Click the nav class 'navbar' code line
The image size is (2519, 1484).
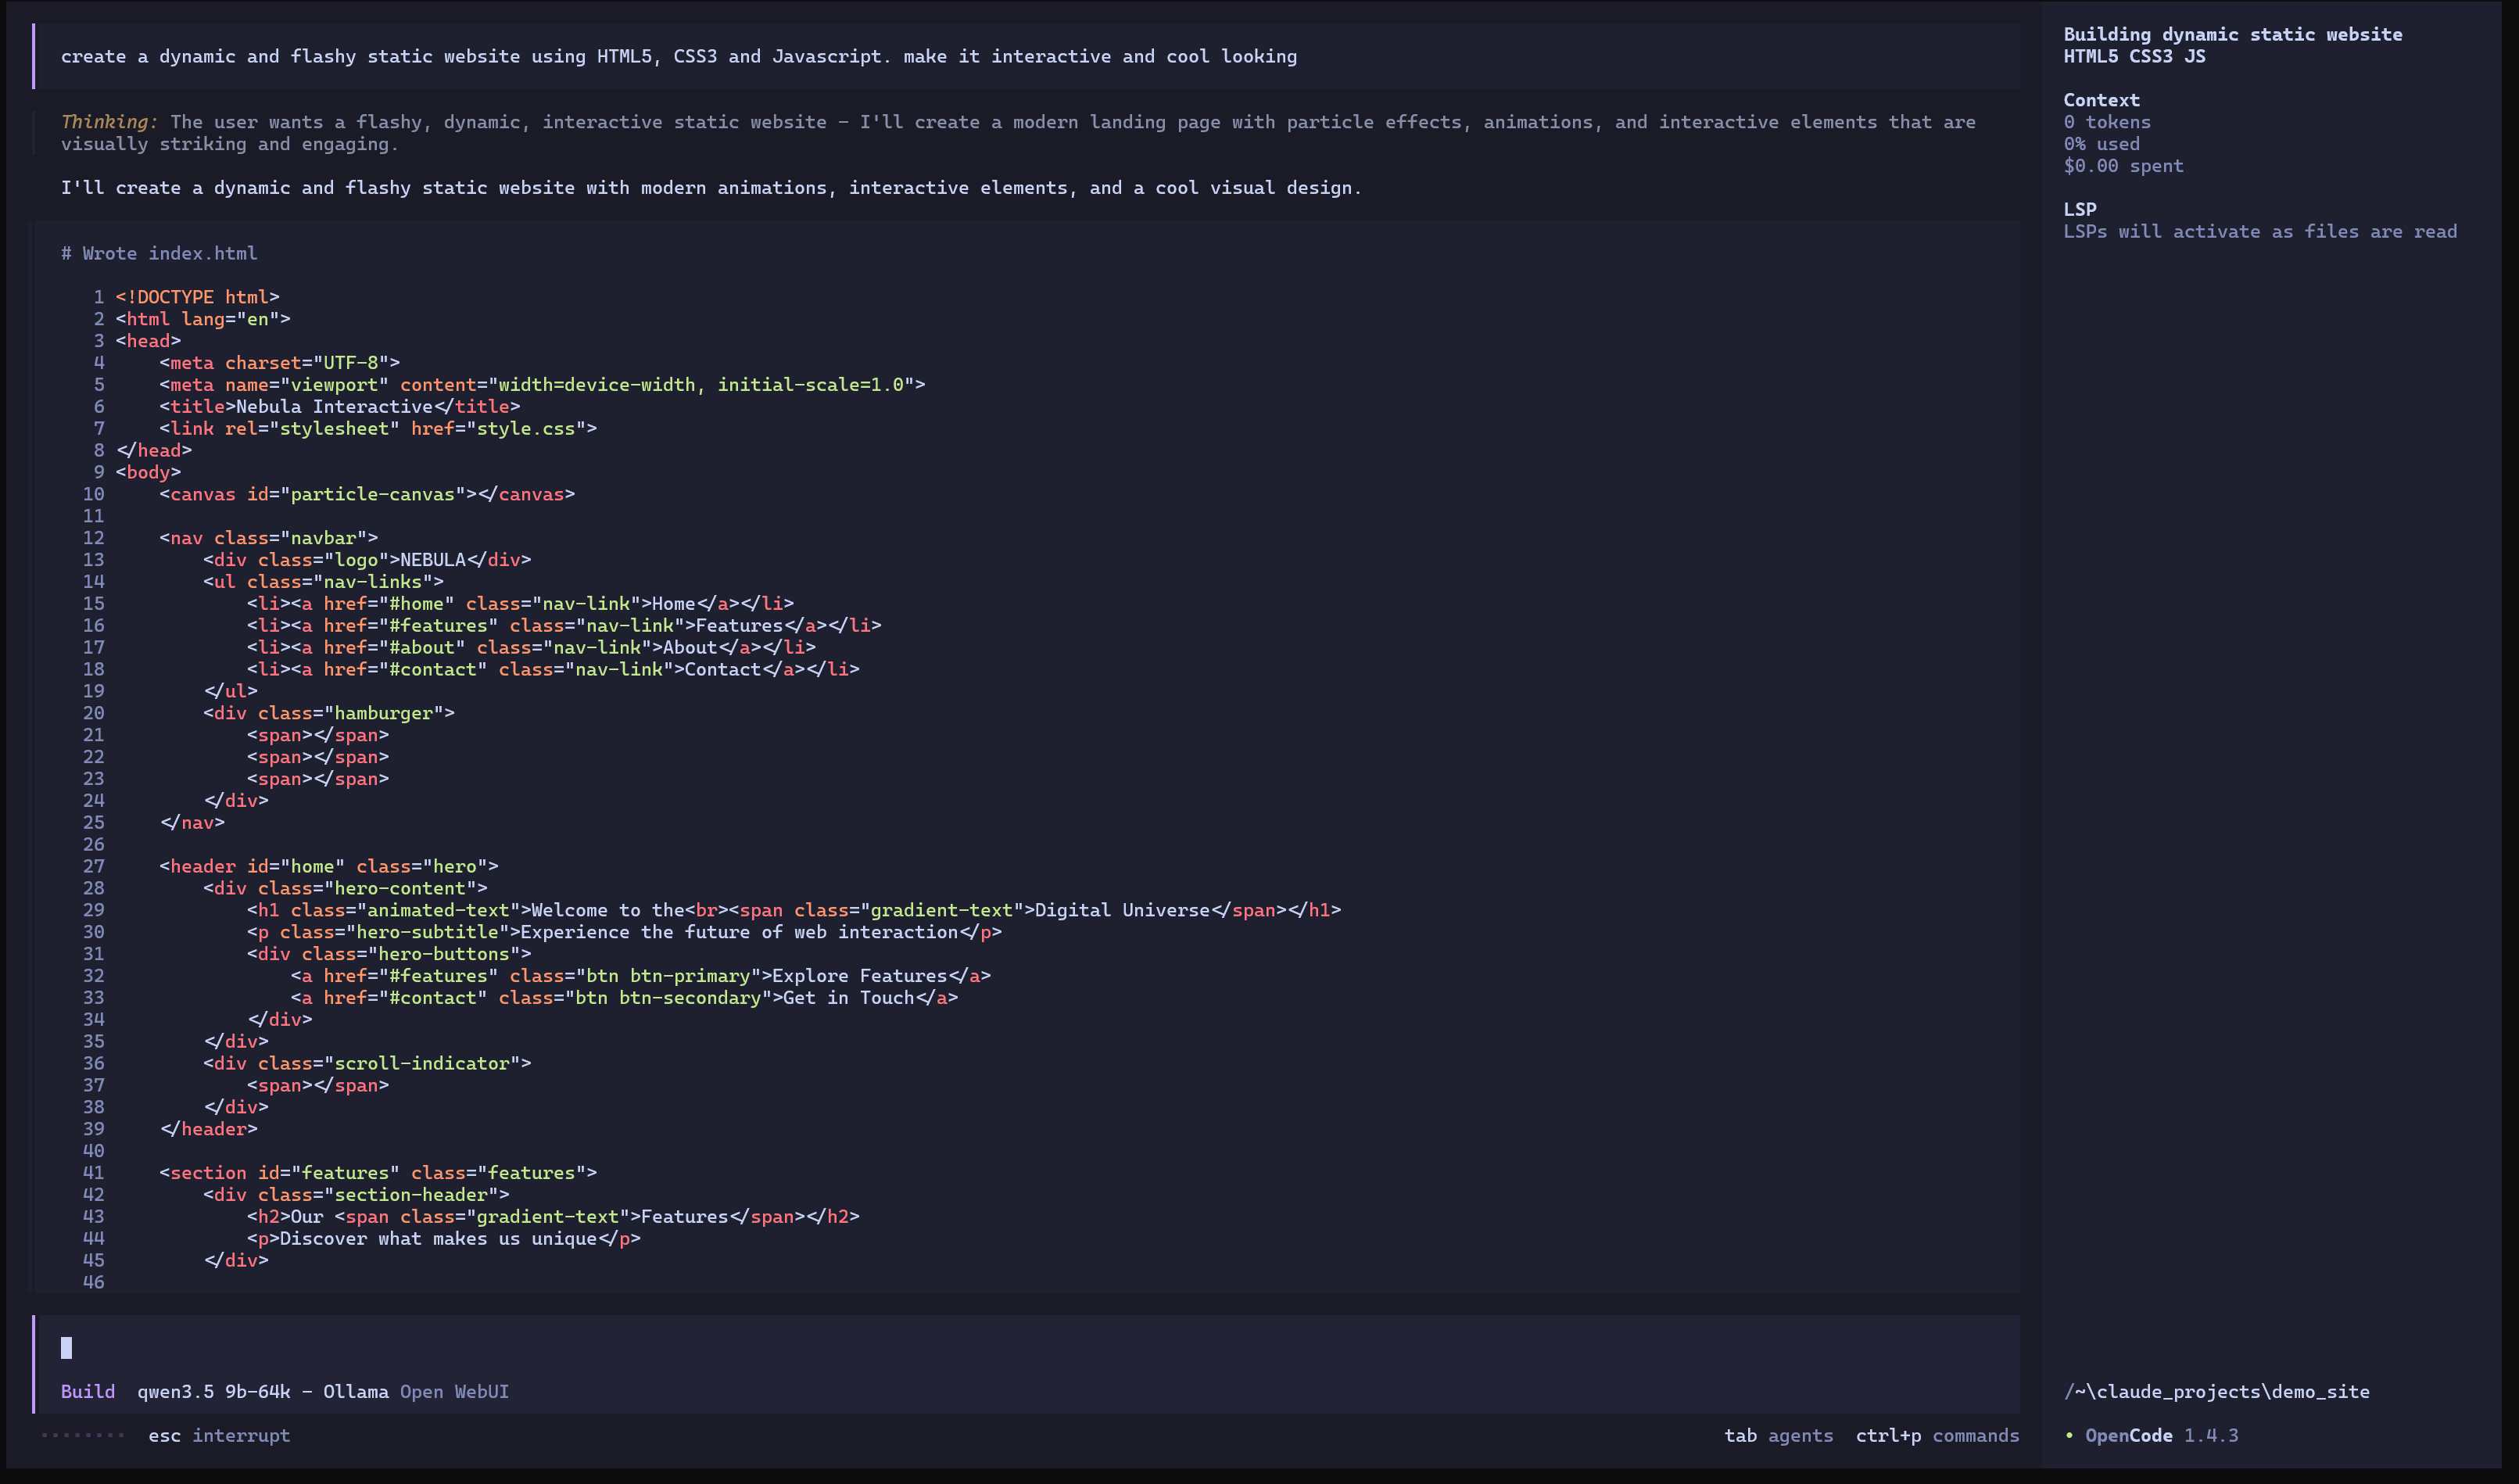coord(269,538)
